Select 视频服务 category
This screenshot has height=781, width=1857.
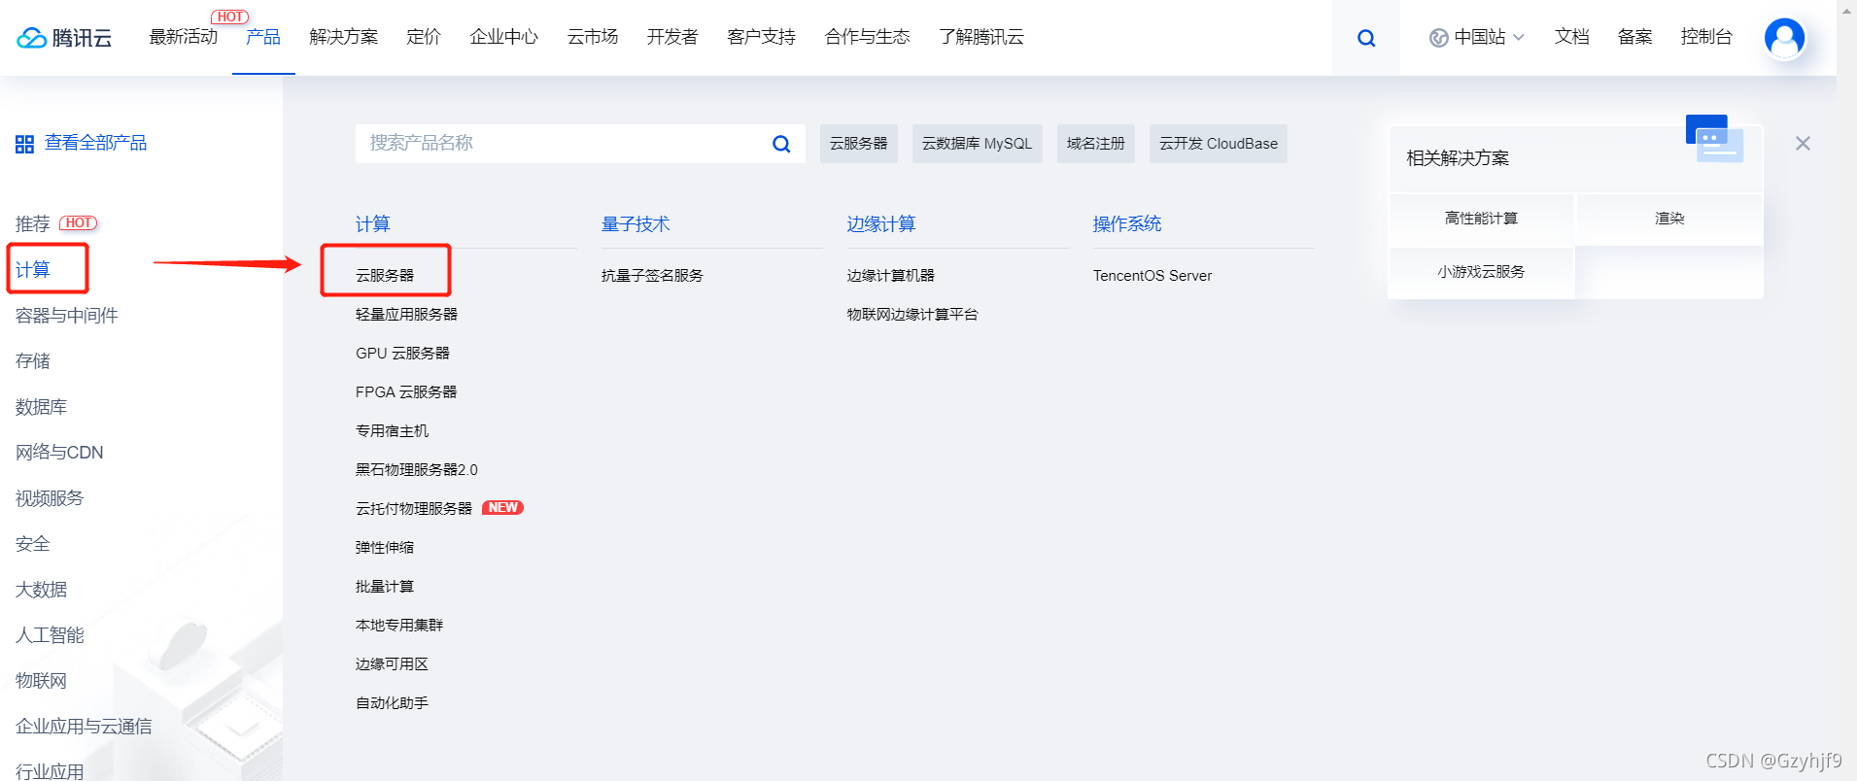pos(50,498)
